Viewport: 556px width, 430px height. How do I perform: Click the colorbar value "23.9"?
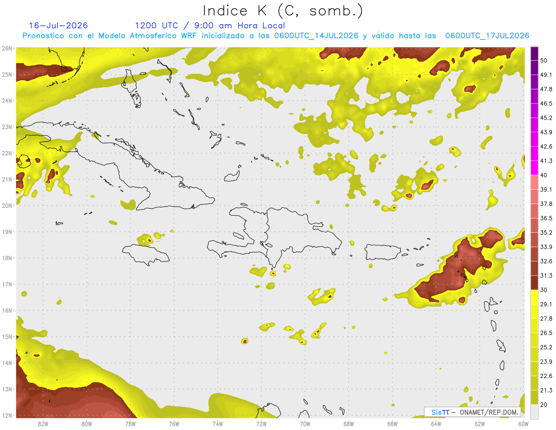[546, 362]
